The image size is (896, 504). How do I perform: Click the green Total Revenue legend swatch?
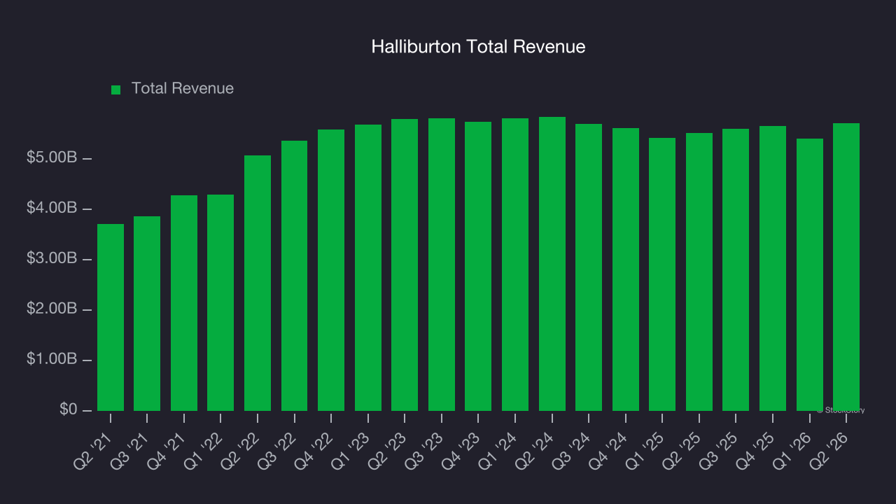point(116,90)
